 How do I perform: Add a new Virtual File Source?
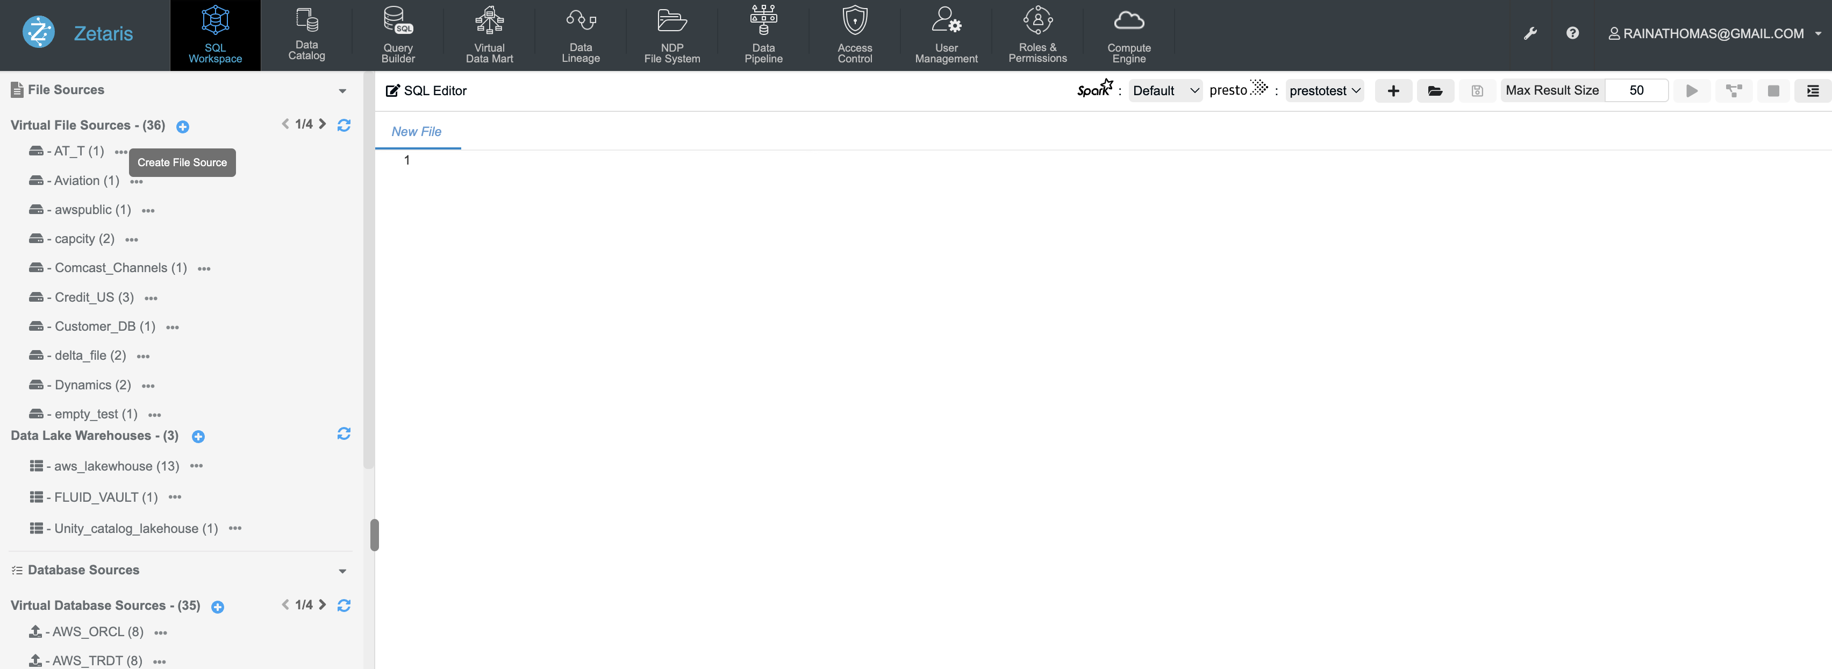pyautogui.click(x=183, y=127)
